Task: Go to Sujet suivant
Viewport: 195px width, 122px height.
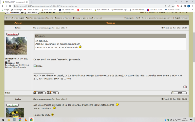Action: 181,18
